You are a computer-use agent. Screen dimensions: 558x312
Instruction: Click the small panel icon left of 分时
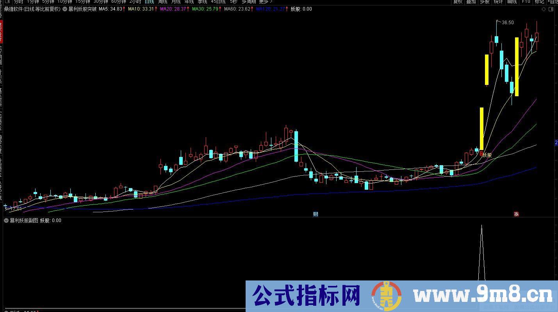click(x=8, y=2)
